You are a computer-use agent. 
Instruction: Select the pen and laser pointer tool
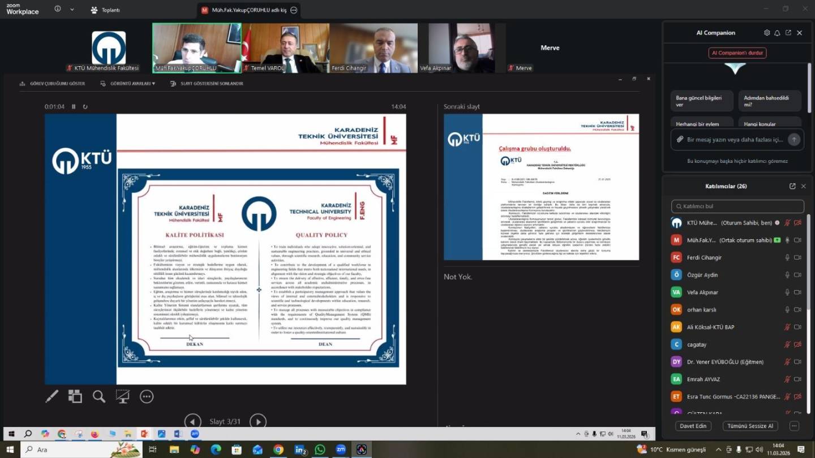(52, 397)
